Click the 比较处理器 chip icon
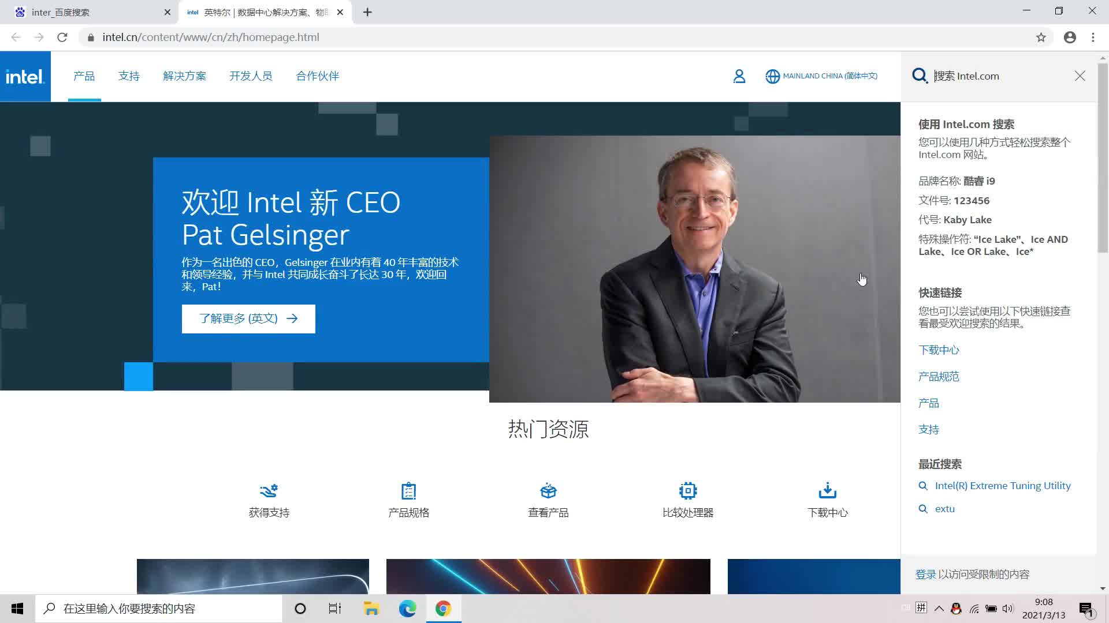Screen dimensions: 1109x623 coord(688,491)
